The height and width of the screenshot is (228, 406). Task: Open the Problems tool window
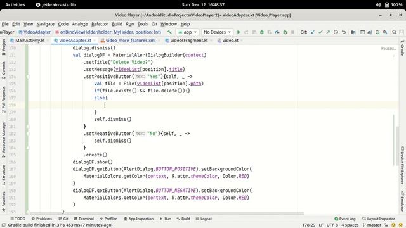click(42, 218)
